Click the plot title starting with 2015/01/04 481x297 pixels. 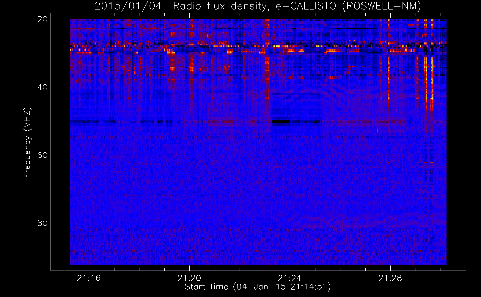[x=258, y=6]
